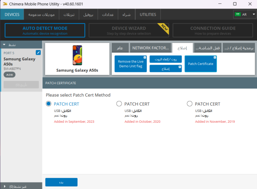The image size is (257, 189).
Task: Click the PORT 5 label
Action: click(x=9, y=53)
